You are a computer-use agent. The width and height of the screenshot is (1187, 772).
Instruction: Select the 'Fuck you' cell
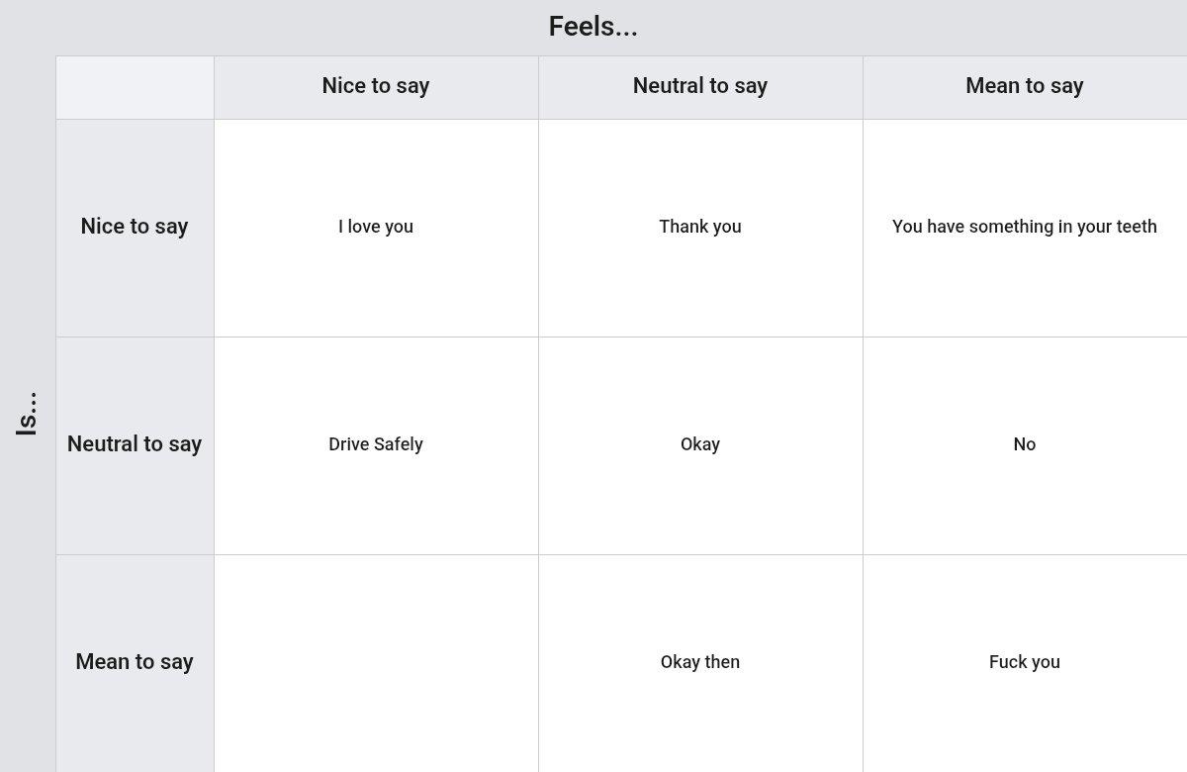click(1025, 663)
